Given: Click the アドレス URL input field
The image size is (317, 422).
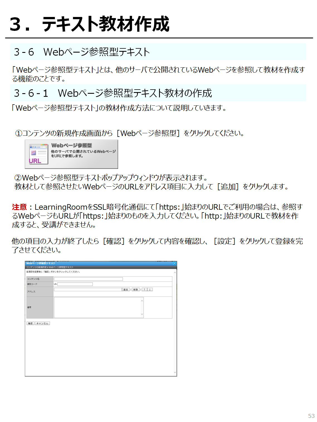Looking at the screenshot, I should coord(88,290).
